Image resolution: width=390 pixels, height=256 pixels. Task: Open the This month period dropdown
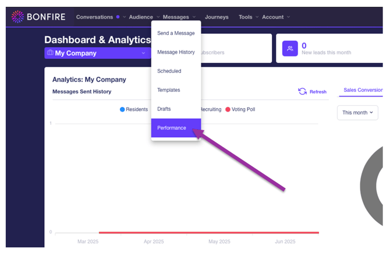pyautogui.click(x=357, y=112)
